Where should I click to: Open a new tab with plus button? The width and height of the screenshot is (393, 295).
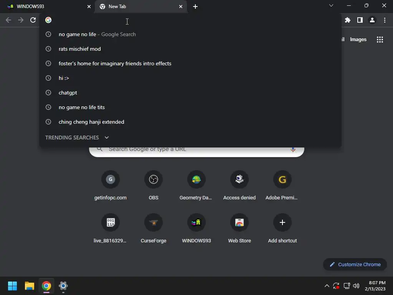coord(195,7)
